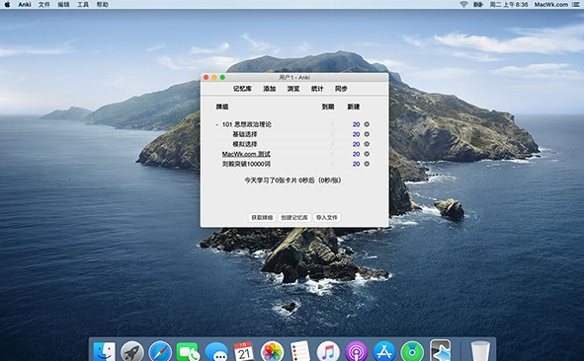Open the 工具 menu
Image resolution: width=584 pixels, height=361 pixels.
click(83, 5)
